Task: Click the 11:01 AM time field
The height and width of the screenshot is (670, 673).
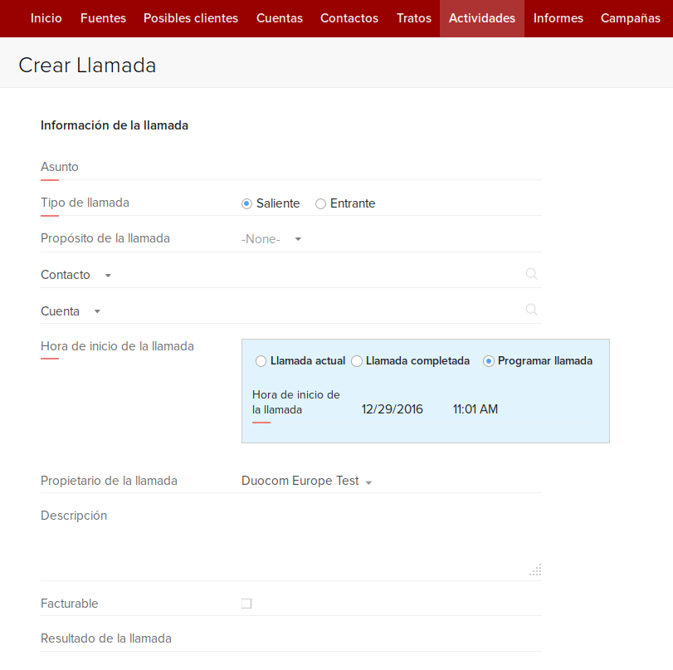Action: pos(475,409)
